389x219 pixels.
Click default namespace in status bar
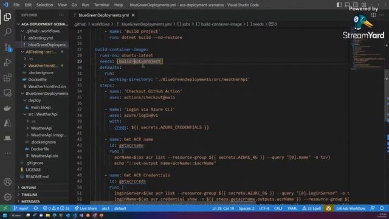120,208
